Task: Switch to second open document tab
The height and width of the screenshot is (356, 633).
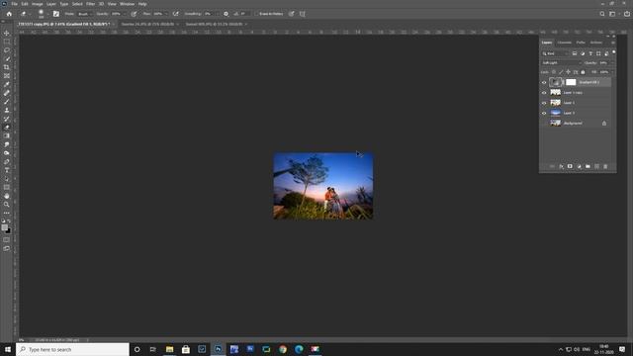Action: tap(148, 24)
